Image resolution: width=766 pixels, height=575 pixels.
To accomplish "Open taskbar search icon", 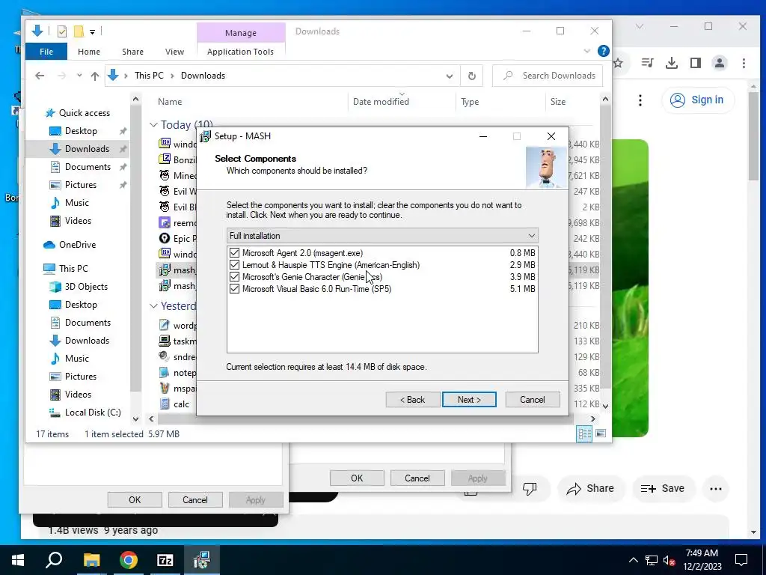I will (x=54, y=560).
